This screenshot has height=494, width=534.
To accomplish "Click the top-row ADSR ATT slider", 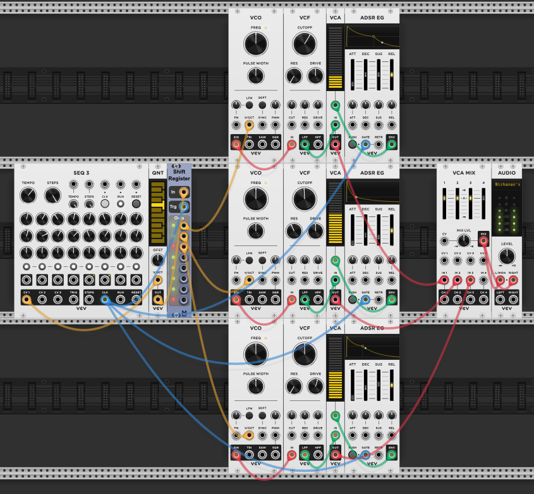I will click(x=353, y=75).
